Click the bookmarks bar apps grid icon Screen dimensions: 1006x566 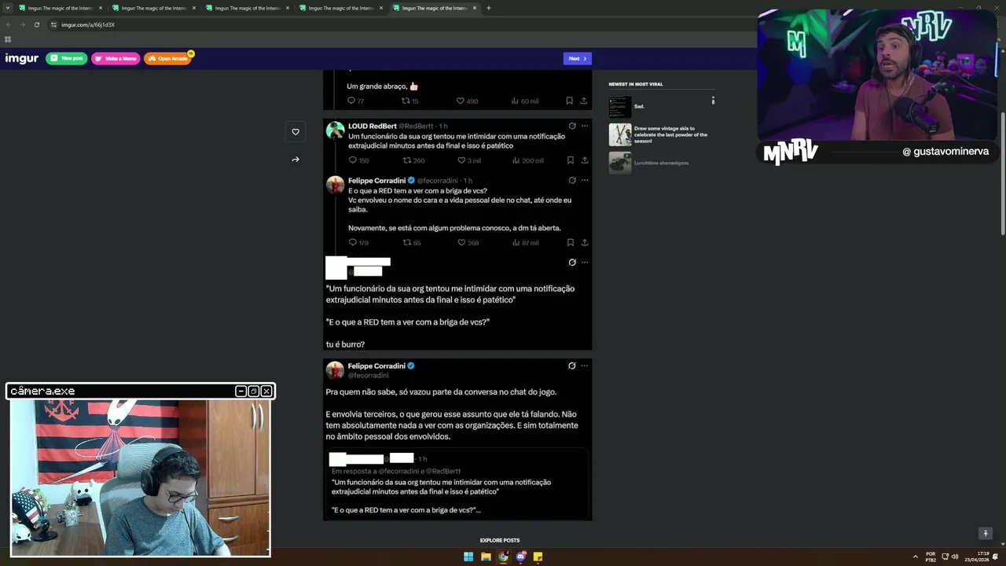coord(8,39)
